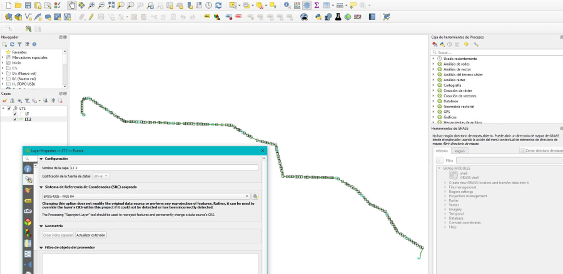The width and height of the screenshot is (563, 274).
Task: Open the EPSG:4326 - WGS 84 CRS dropdown
Action: click(x=145, y=196)
